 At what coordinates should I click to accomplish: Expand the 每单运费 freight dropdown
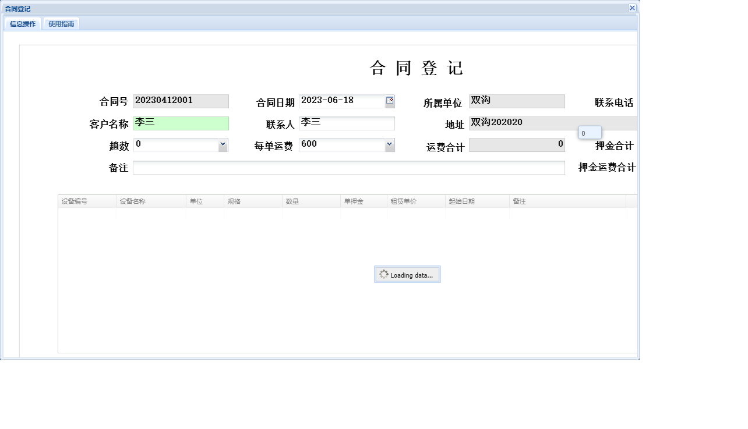[x=389, y=144]
